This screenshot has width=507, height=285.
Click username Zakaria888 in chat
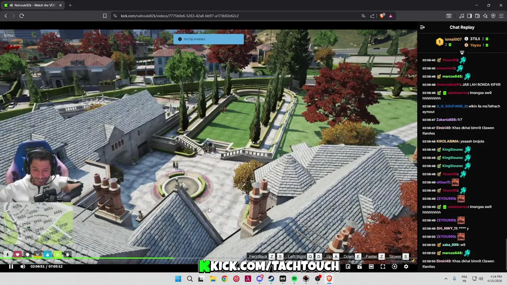click(x=446, y=120)
